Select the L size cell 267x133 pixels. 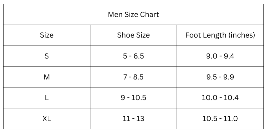(x=47, y=98)
